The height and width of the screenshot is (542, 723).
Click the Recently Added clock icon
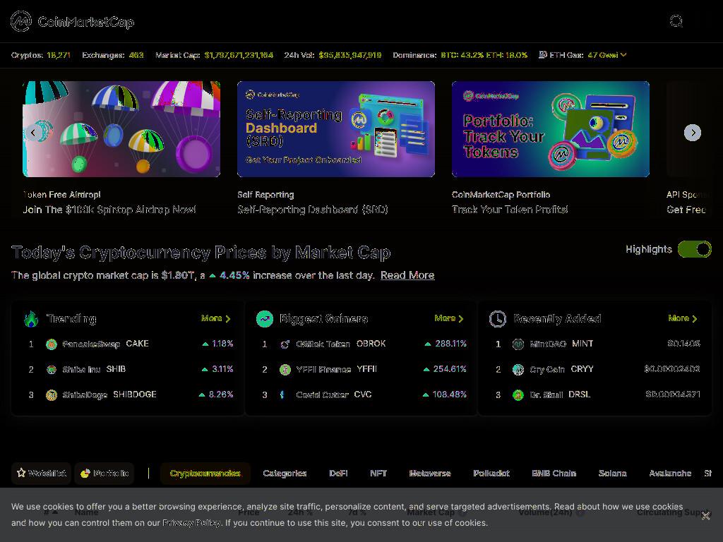pos(498,318)
